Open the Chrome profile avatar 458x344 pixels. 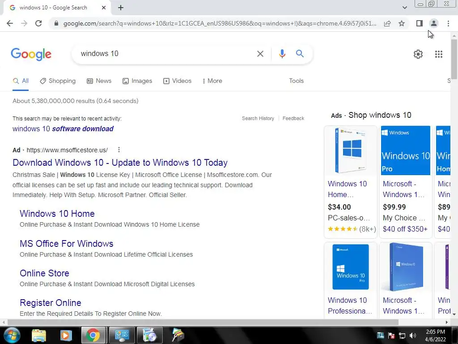434,23
